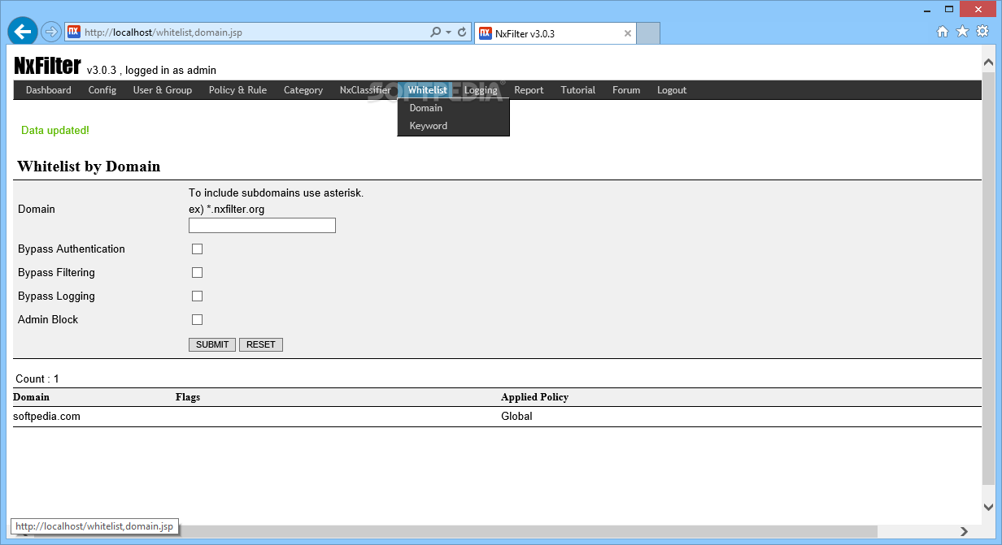The image size is (1002, 545).
Task: Click the Applied Policy column header
Action: click(x=534, y=397)
